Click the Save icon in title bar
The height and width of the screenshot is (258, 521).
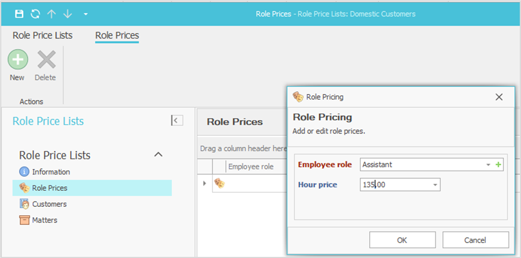point(19,14)
